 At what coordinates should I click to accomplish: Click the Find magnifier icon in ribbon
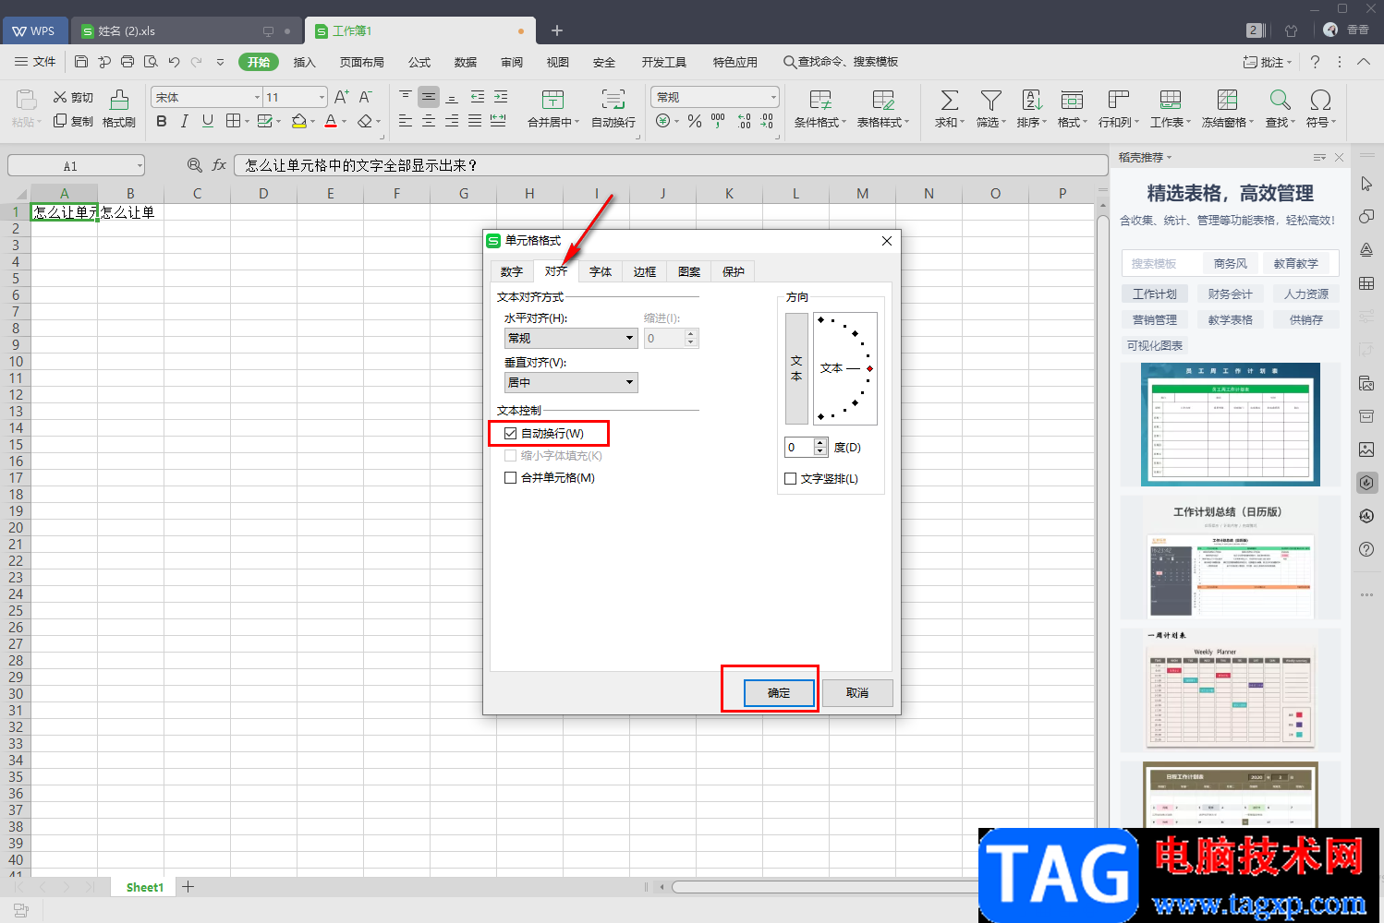[1280, 100]
